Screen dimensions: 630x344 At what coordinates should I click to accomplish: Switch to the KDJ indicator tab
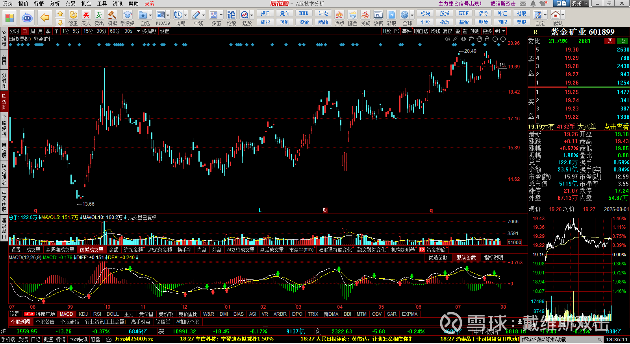(x=83, y=314)
